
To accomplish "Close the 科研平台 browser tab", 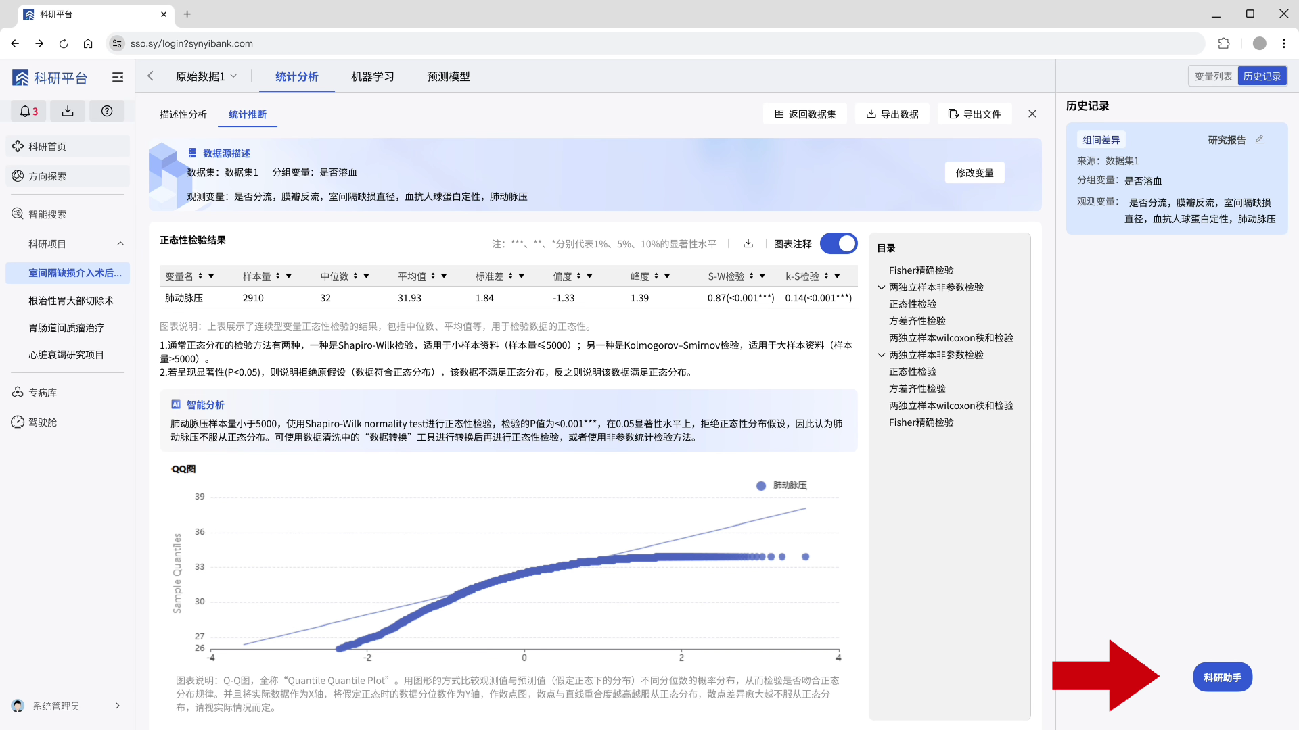I will click(x=164, y=14).
